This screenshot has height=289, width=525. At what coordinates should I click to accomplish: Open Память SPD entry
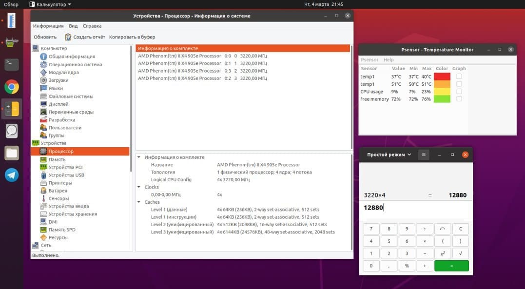pos(62,230)
